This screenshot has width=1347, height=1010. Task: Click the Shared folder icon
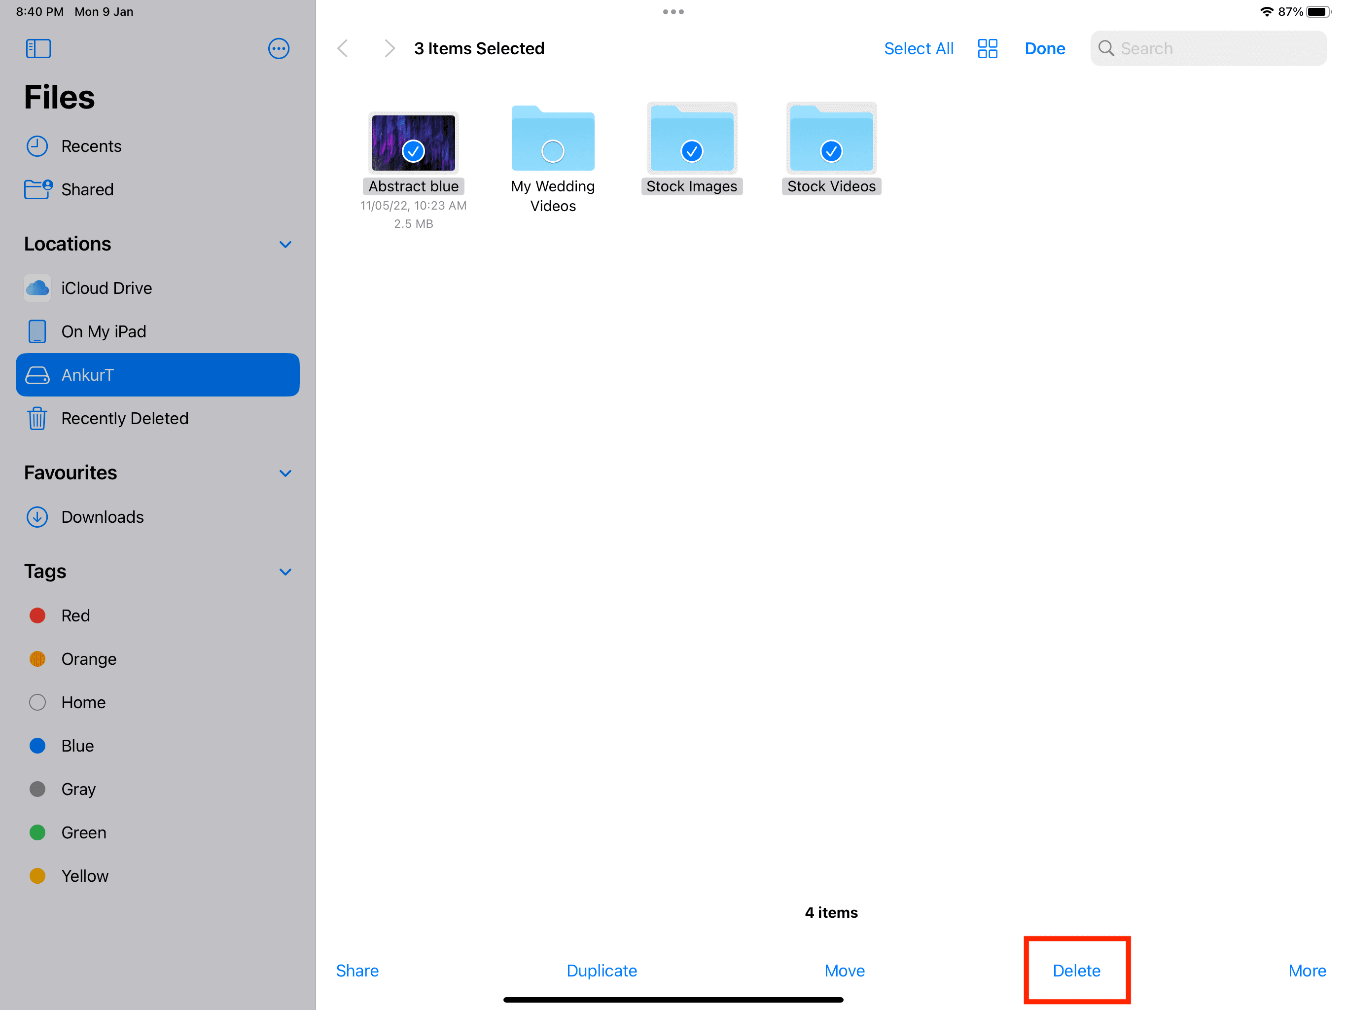(38, 189)
